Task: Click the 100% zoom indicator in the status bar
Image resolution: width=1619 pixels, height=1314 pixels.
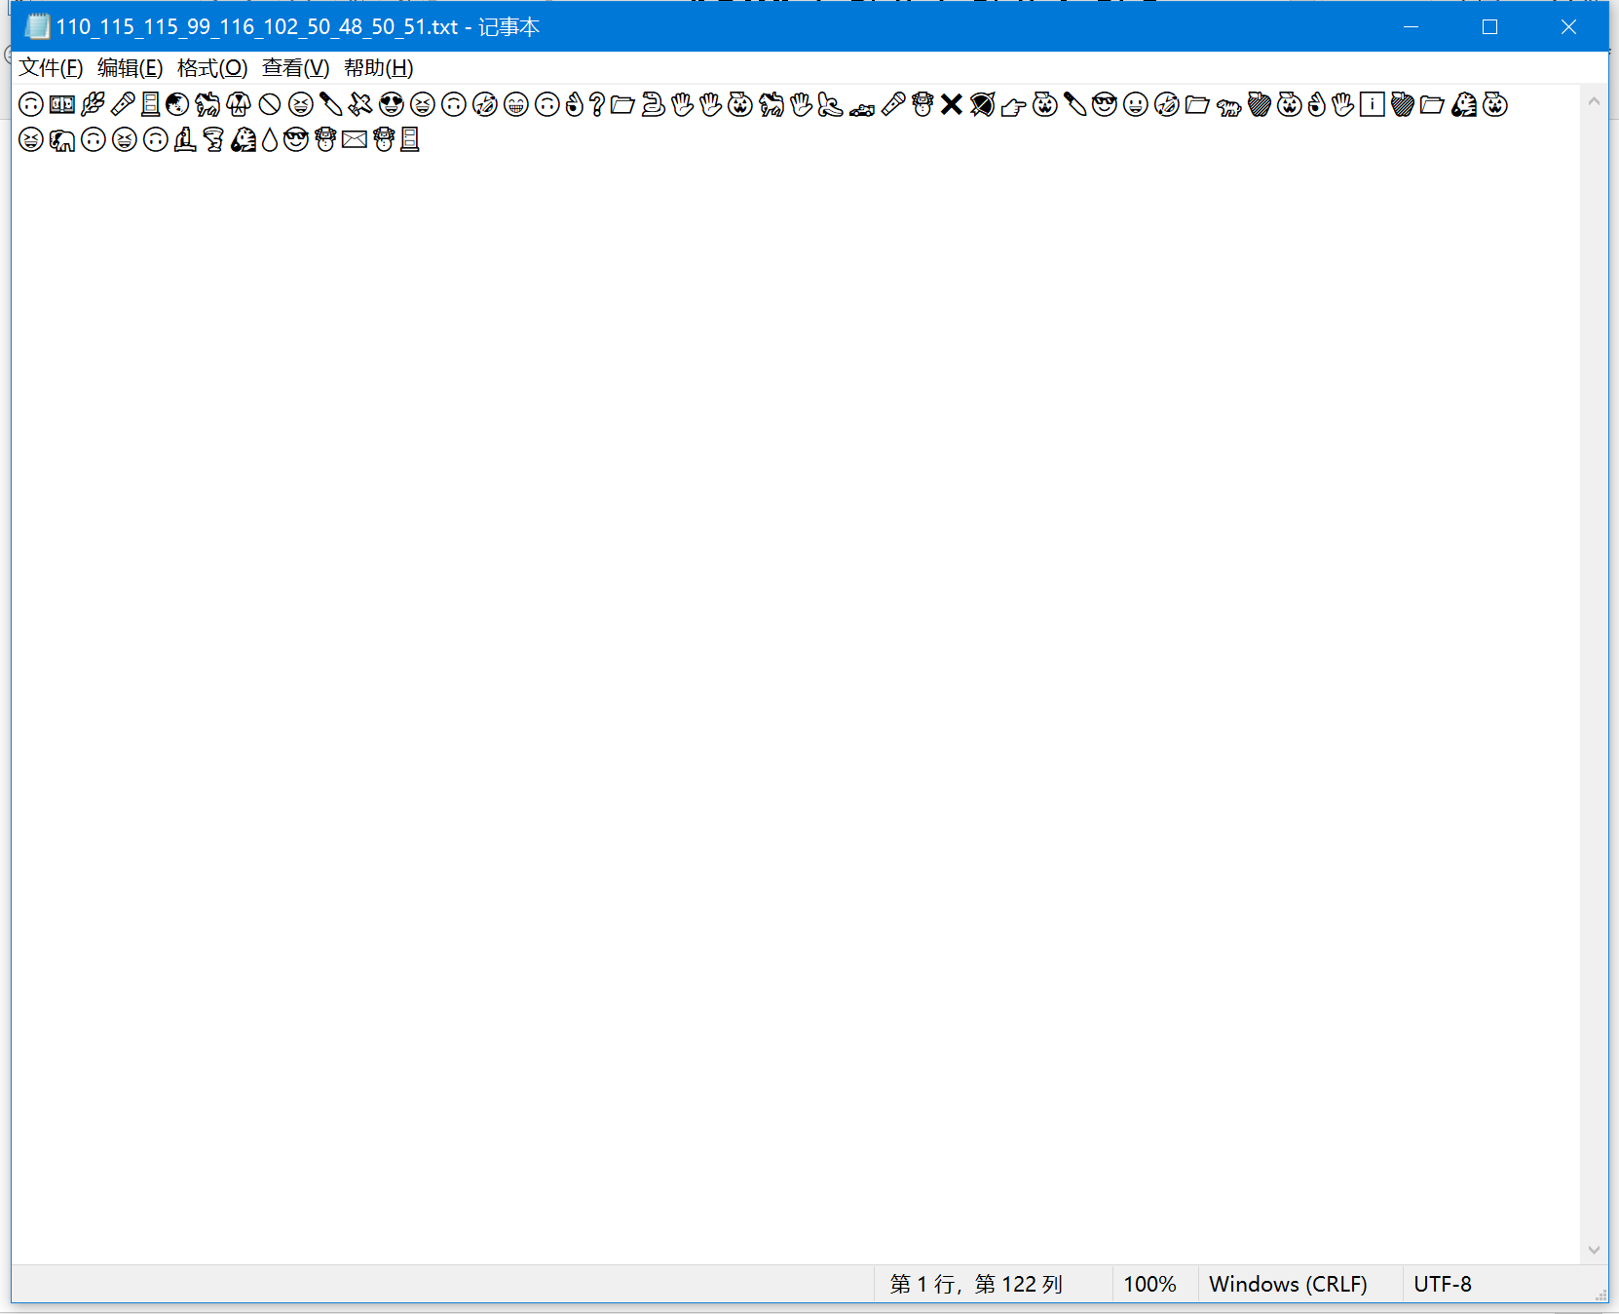Action: (1150, 1284)
